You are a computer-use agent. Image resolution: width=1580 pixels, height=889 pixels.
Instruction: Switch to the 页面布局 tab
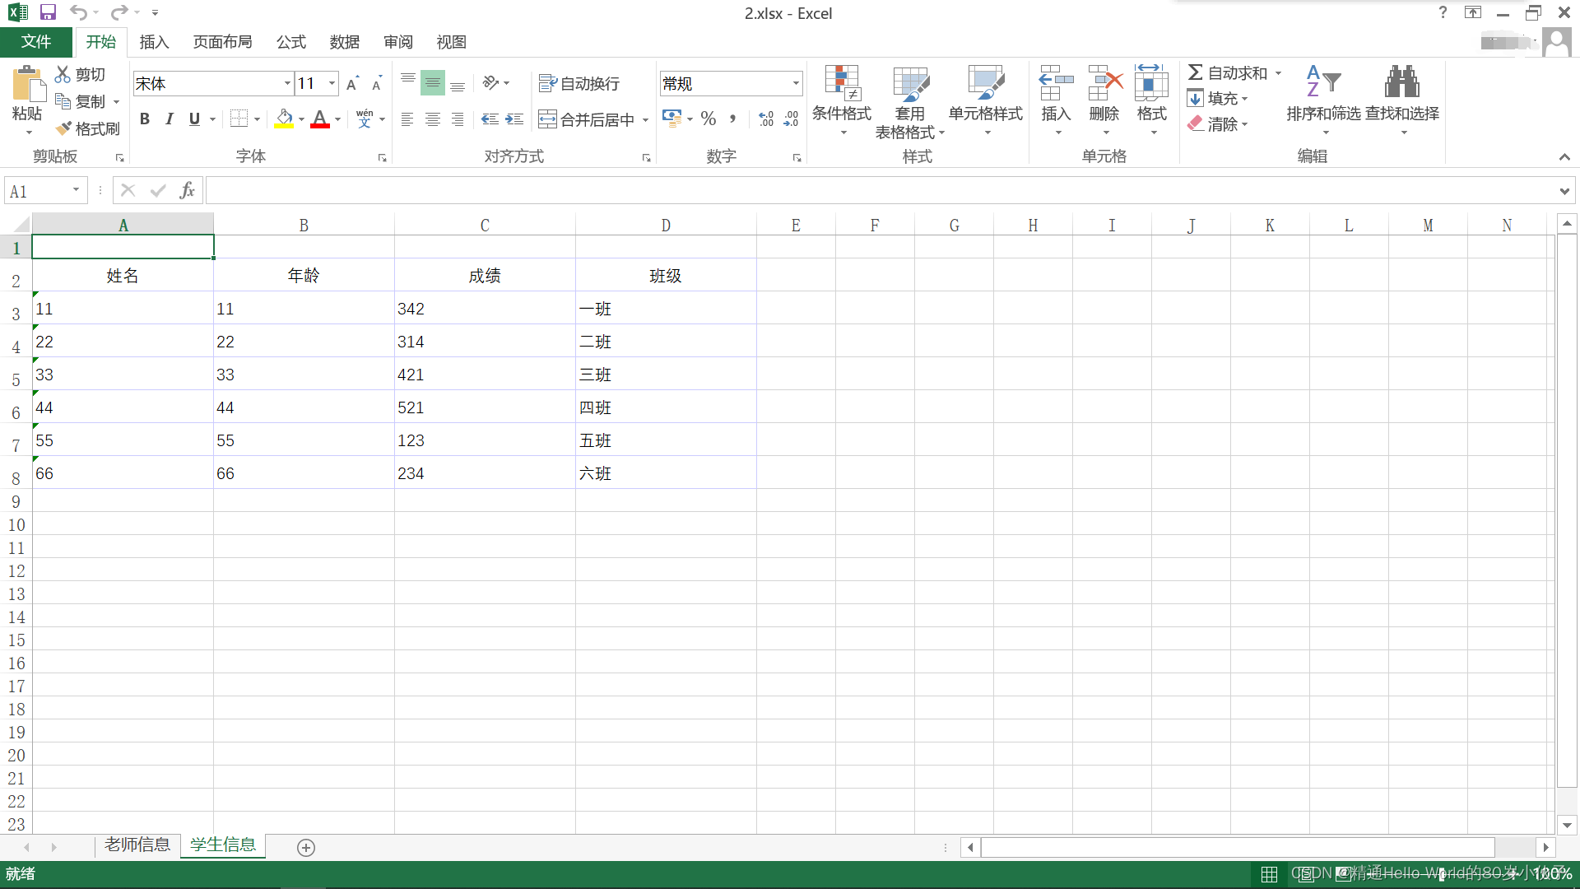(222, 42)
